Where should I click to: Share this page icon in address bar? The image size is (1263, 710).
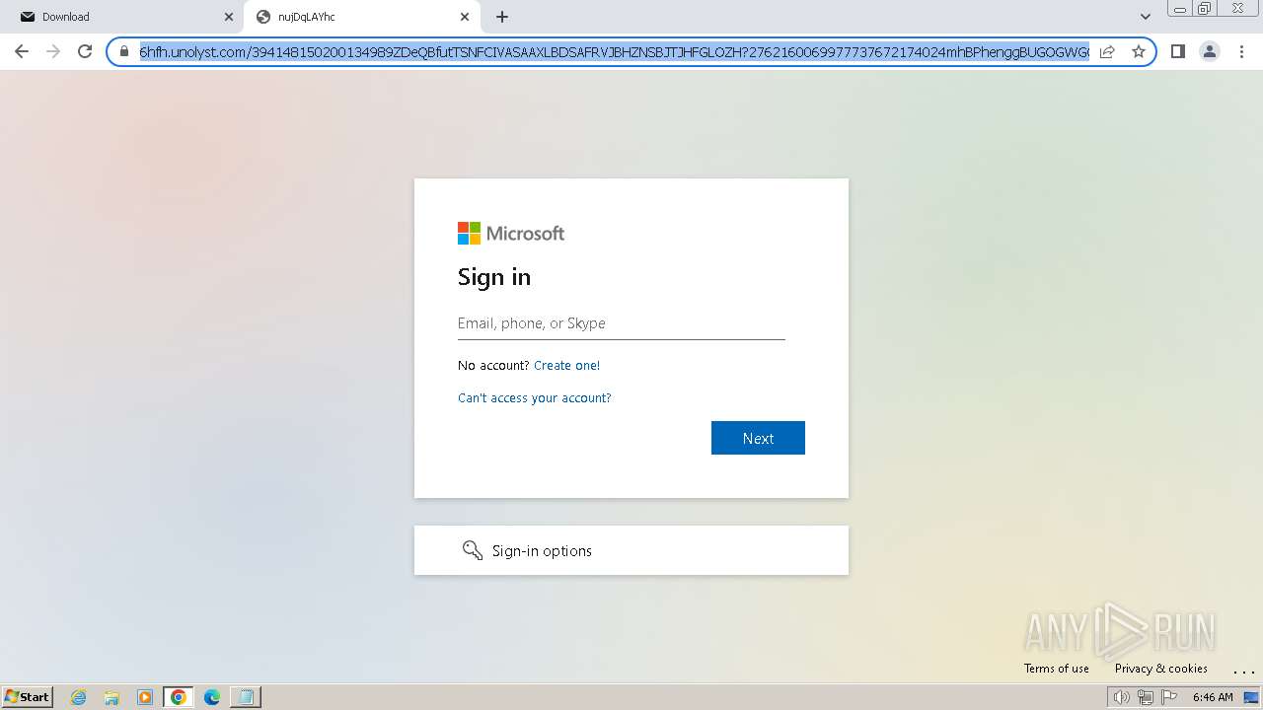[x=1107, y=51]
